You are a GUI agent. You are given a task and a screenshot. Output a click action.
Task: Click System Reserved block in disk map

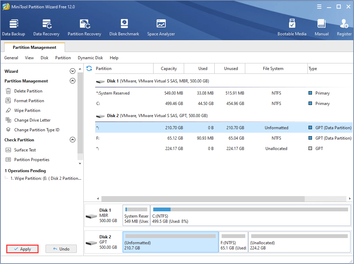pos(137,215)
